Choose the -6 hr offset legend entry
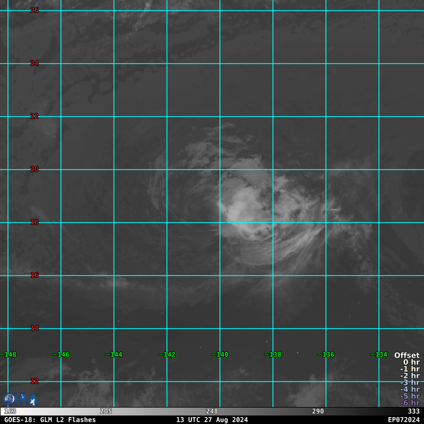Screen dimensions: 424x424 coord(410,403)
